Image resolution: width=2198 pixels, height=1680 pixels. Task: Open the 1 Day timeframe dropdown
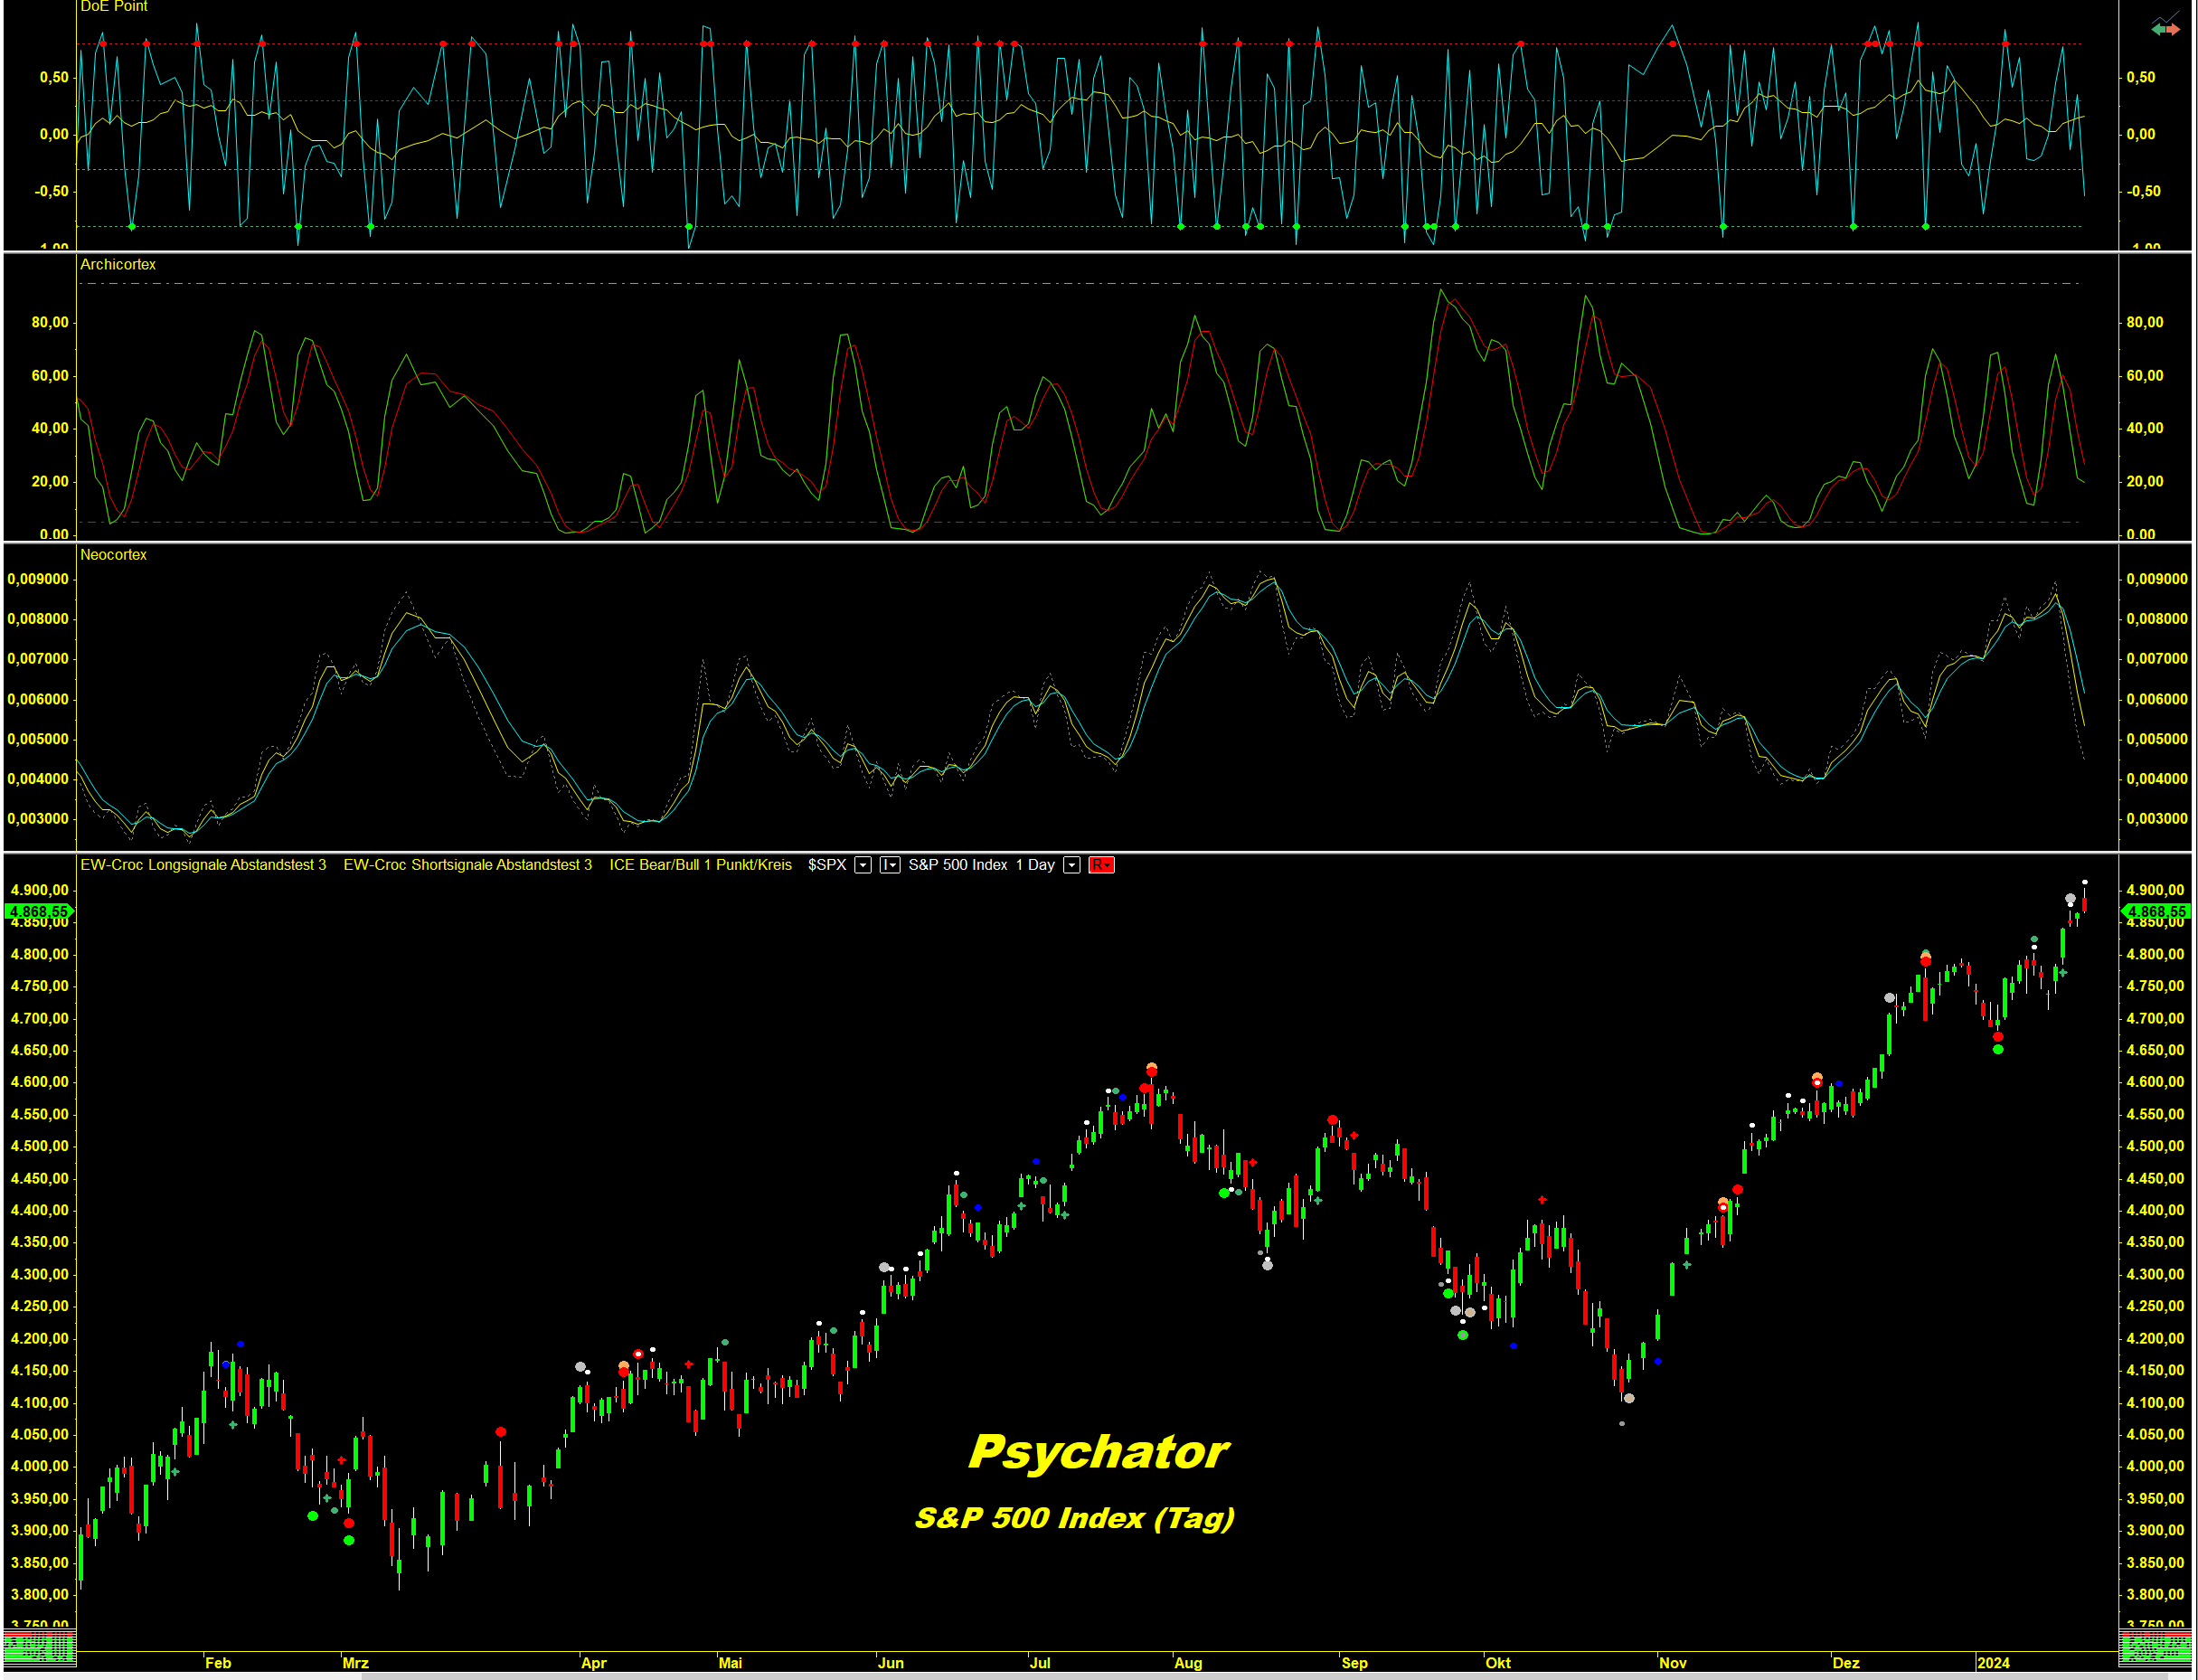(x=1071, y=865)
